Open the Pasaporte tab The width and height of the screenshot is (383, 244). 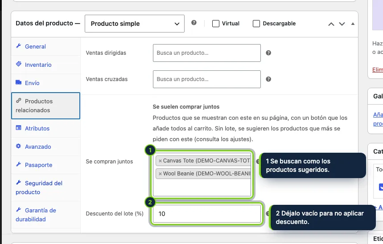click(x=45, y=165)
